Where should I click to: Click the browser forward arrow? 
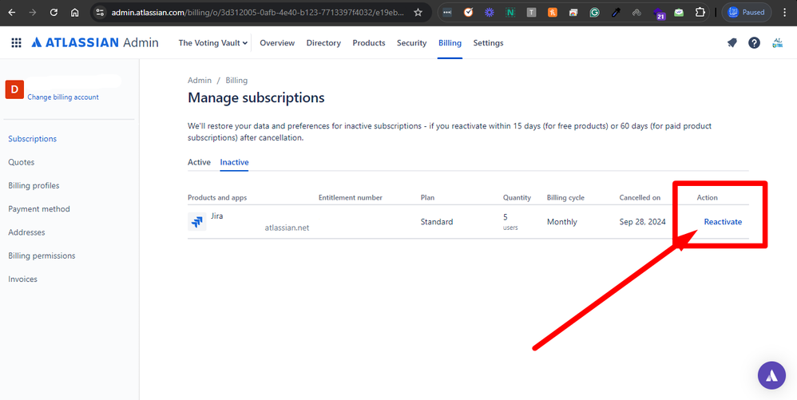(x=33, y=12)
